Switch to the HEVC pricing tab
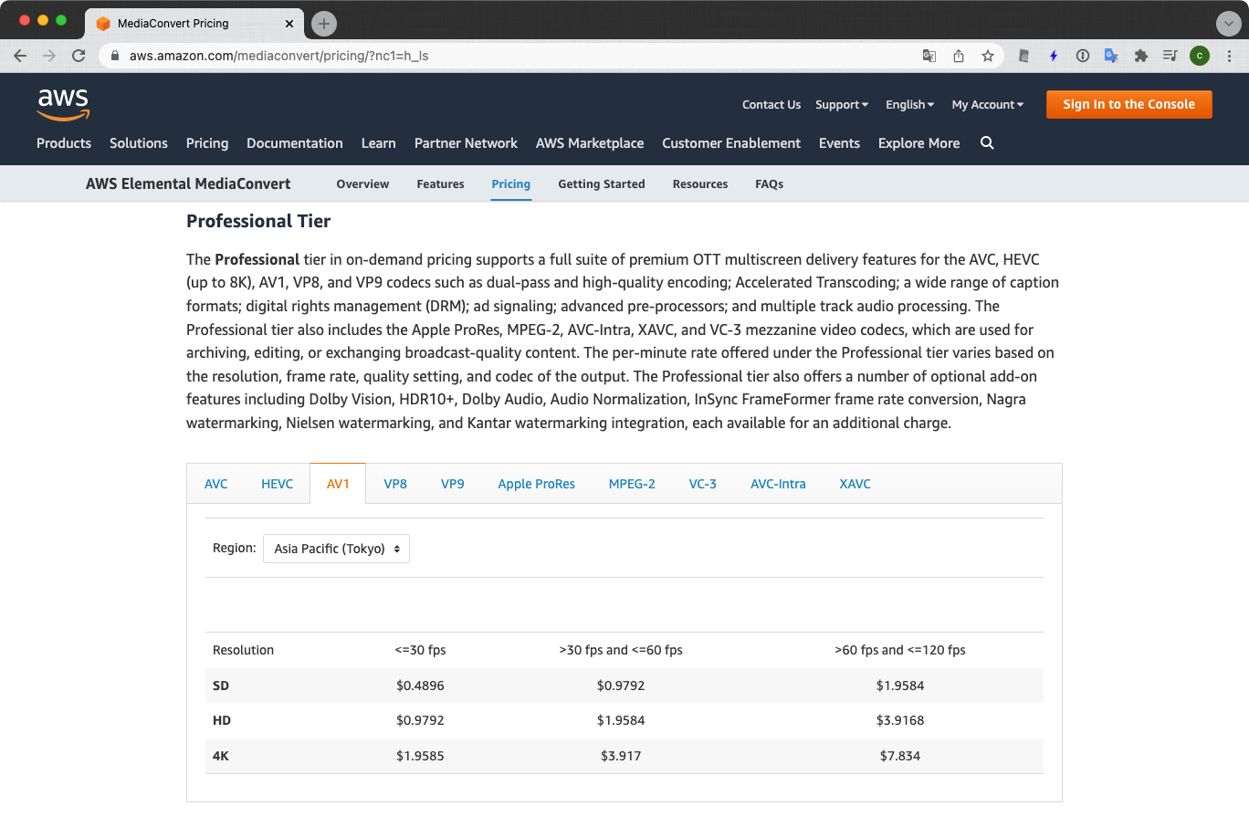Image resolution: width=1249 pixels, height=827 pixels. click(277, 484)
